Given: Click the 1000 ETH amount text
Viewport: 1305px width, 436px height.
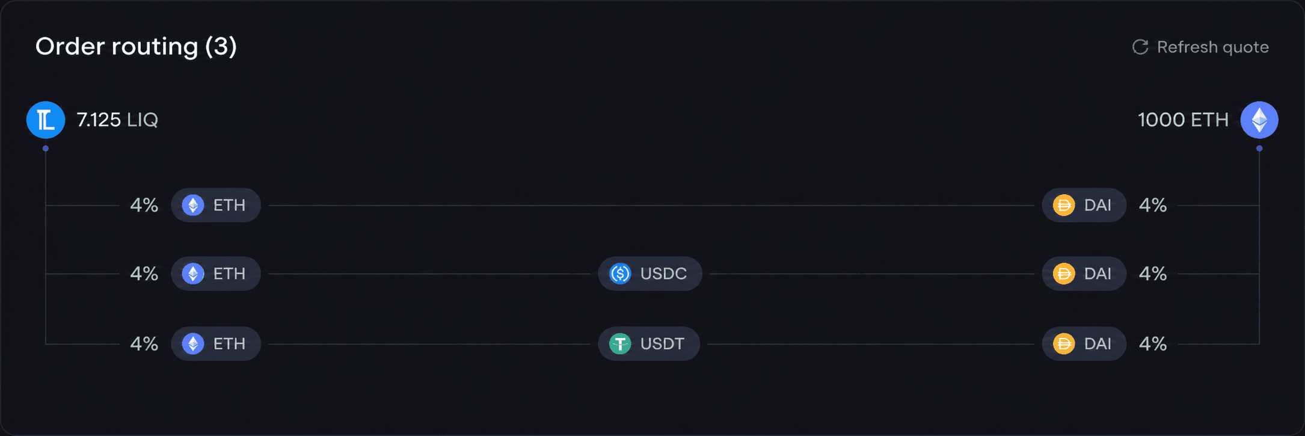Looking at the screenshot, I should [1183, 120].
